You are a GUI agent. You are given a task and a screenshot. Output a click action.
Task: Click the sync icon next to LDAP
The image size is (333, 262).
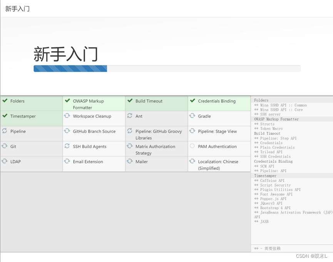tap(5, 161)
